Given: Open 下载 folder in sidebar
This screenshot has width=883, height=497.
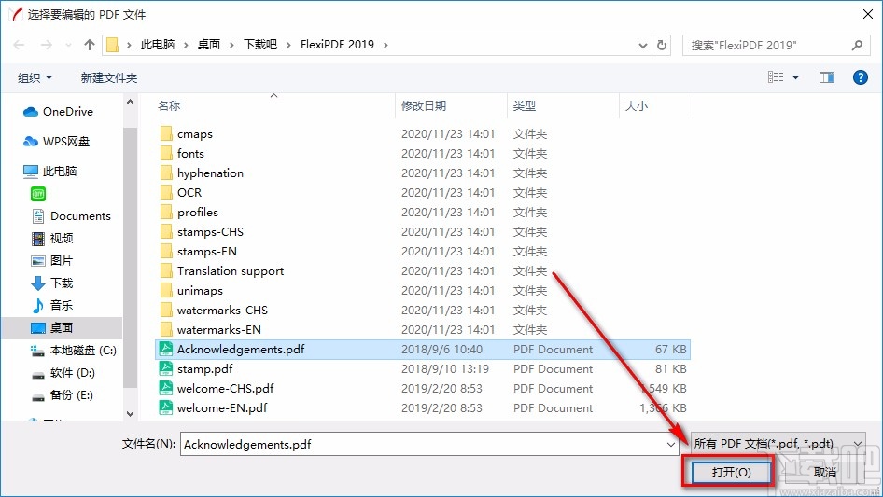Looking at the screenshot, I should (x=52, y=283).
